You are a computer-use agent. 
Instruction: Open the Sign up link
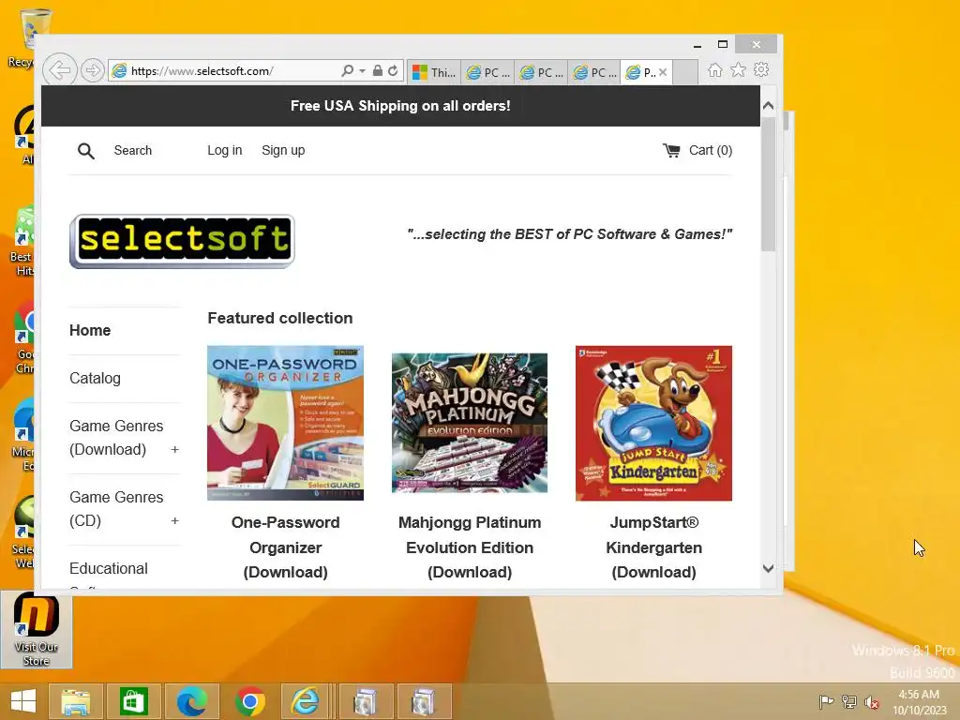tap(283, 151)
